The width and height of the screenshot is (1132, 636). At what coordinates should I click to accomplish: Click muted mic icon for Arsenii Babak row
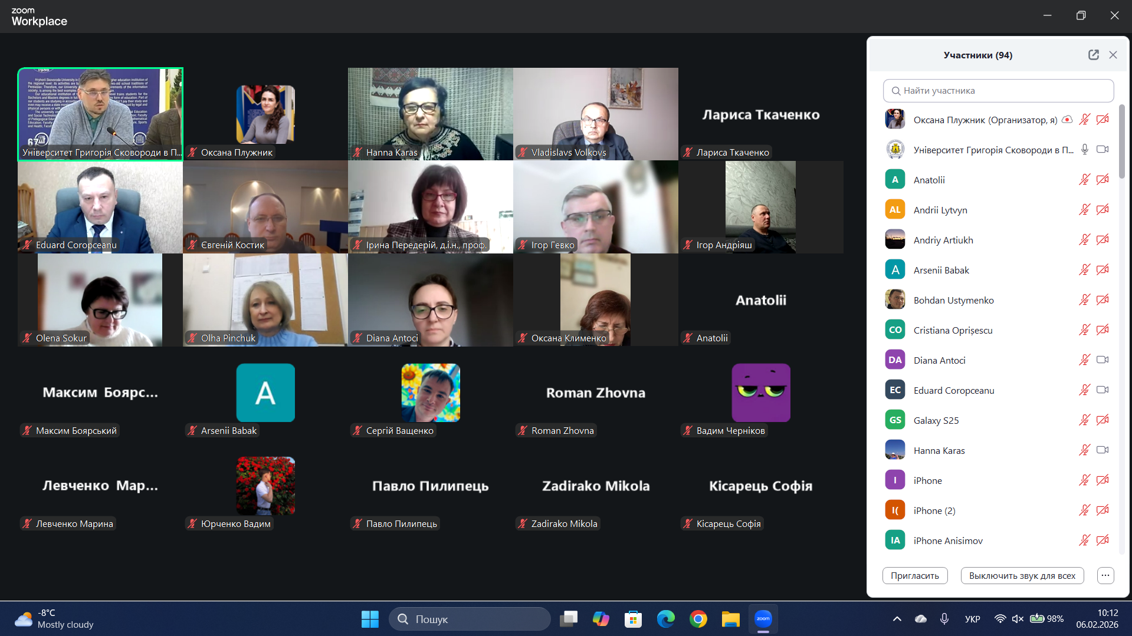1084,270
